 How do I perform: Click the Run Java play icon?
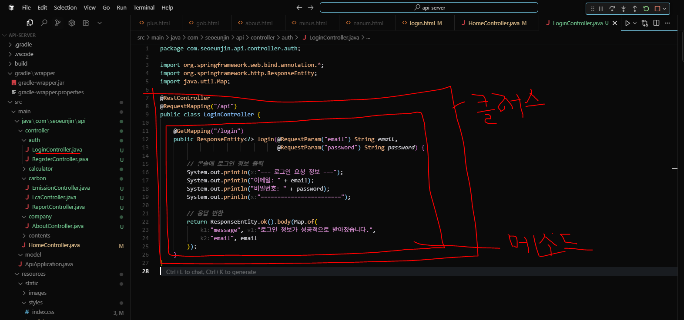pos(627,23)
